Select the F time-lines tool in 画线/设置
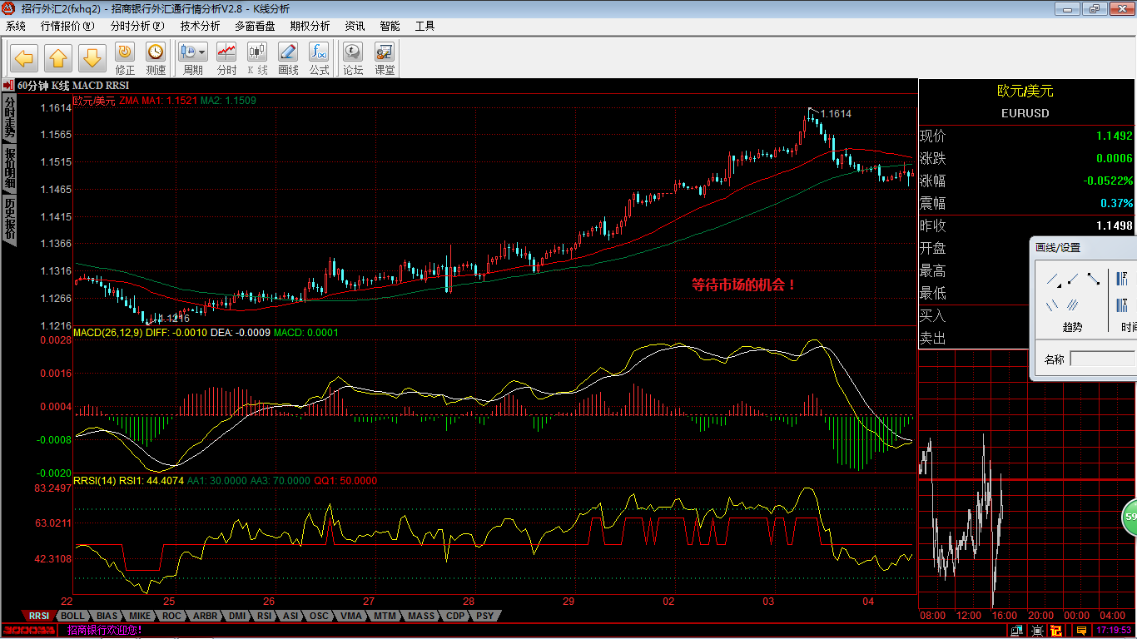The width and height of the screenshot is (1137, 639). click(1122, 278)
